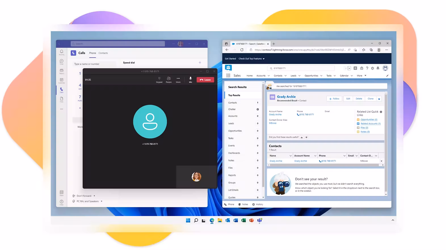
Task: Open the Related Accounts (1) quick link
Action: [x=370, y=124]
